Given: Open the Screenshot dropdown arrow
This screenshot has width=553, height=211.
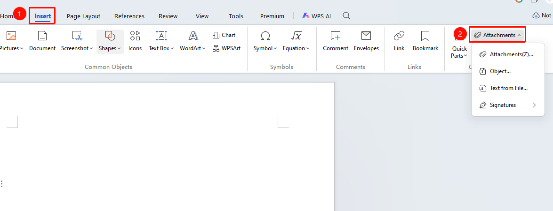Looking at the screenshot, I should pos(91,48).
